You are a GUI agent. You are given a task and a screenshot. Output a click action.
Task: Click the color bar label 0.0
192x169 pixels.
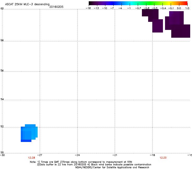pos(179,8)
